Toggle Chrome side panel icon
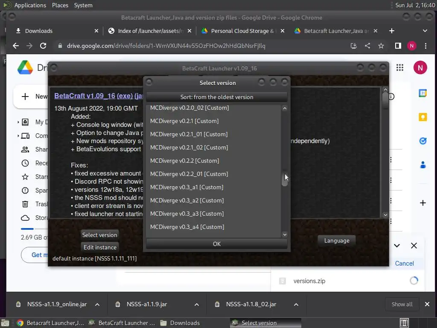The image size is (437, 328). (x=398, y=46)
